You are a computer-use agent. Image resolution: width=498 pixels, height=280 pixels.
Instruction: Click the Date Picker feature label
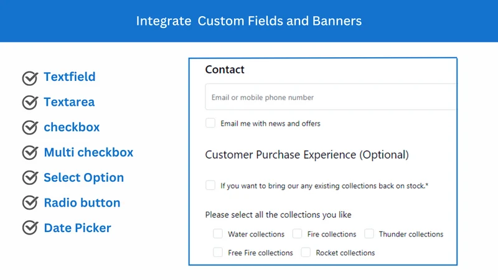pos(77,228)
